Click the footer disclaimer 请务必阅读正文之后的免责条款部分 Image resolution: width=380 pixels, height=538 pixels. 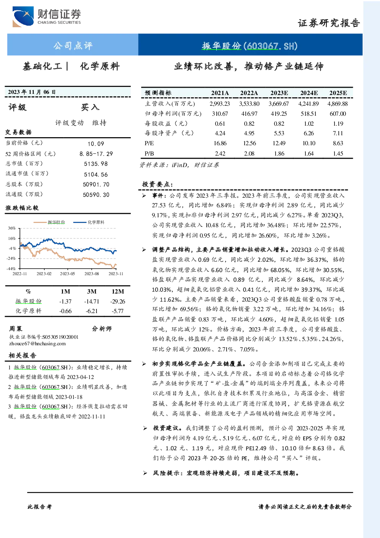click(305, 507)
